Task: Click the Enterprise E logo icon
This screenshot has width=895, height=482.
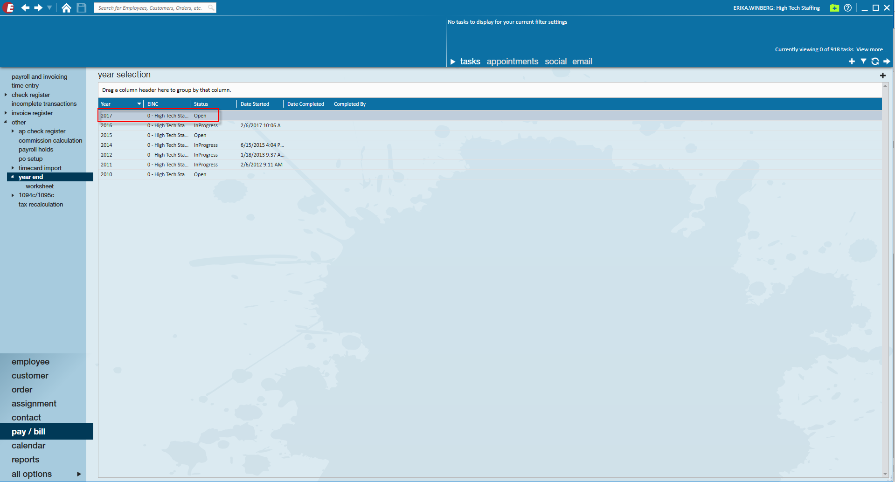Action: point(8,8)
